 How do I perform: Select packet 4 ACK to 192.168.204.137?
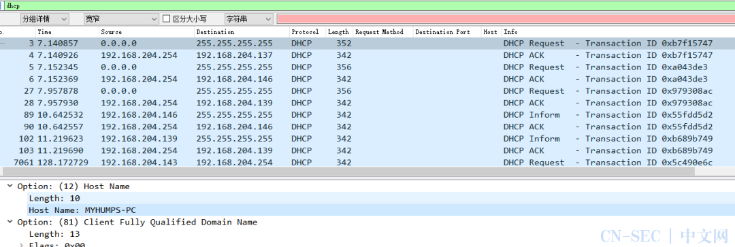(367, 55)
